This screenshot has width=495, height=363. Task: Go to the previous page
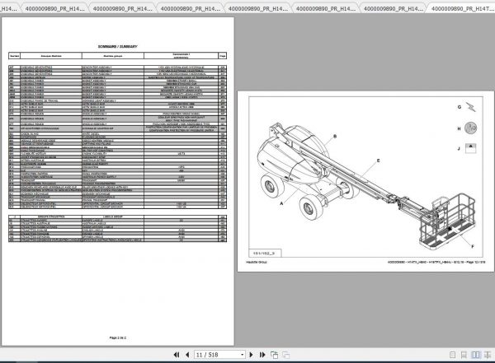(x=187, y=355)
